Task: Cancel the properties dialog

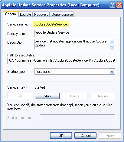Action: pyautogui.click(x=85, y=136)
